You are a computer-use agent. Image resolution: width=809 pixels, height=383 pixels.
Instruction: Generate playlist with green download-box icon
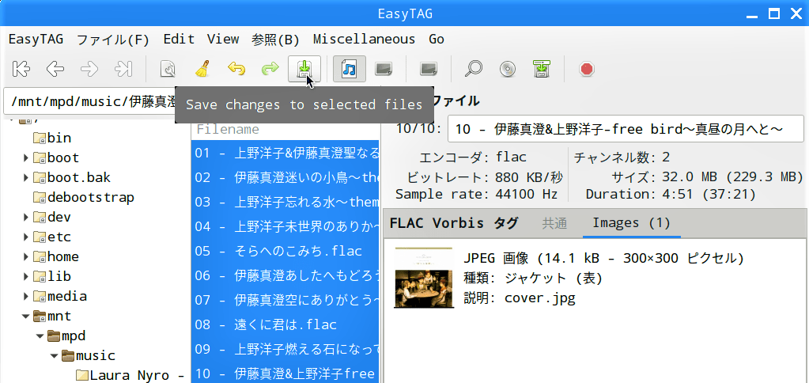tap(542, 69)
